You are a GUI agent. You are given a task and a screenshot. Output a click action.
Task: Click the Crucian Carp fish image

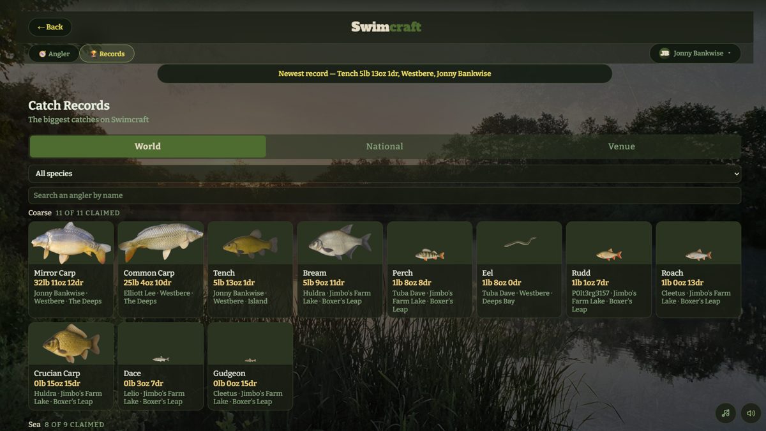(x=71, y=343)
